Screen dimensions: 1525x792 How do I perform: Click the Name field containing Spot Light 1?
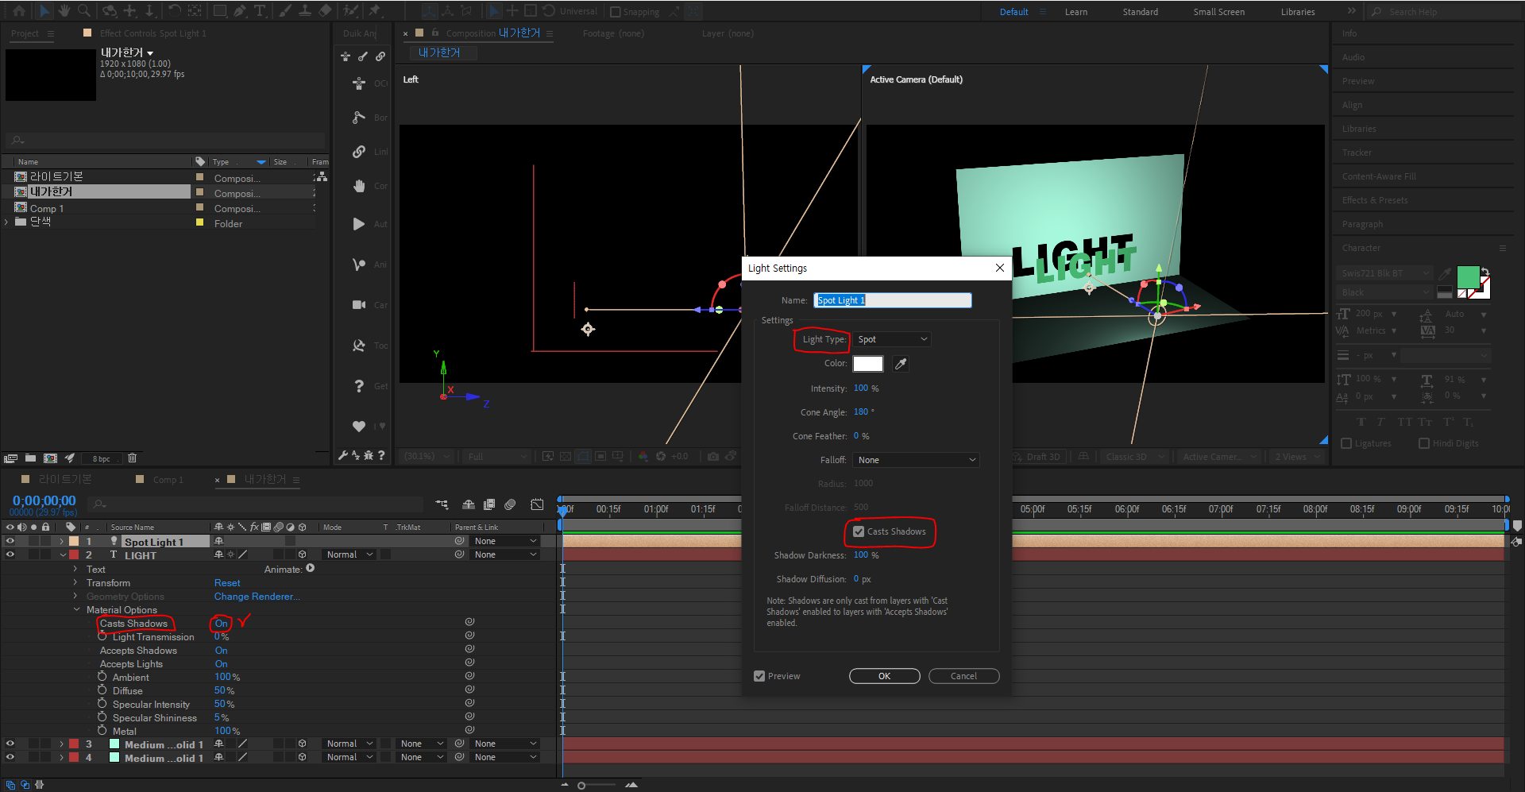point(892,300)
